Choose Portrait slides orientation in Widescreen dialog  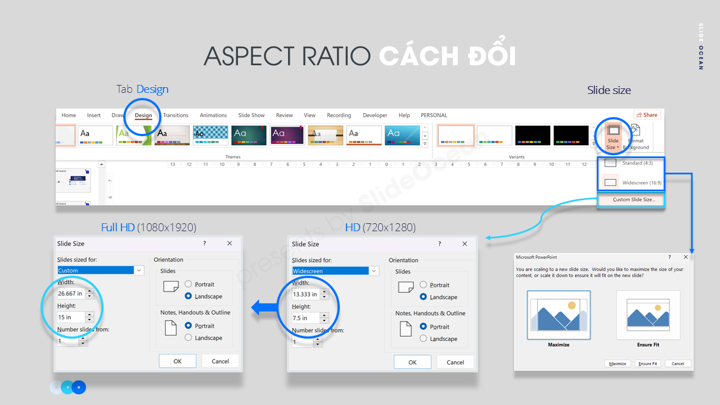click(424, 285)
